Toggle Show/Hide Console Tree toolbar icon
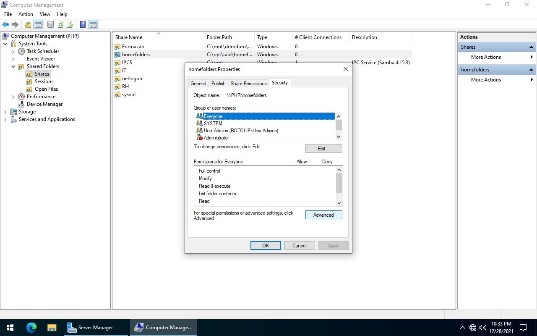This screenshot has width=537, height=336. click(38, 25)
